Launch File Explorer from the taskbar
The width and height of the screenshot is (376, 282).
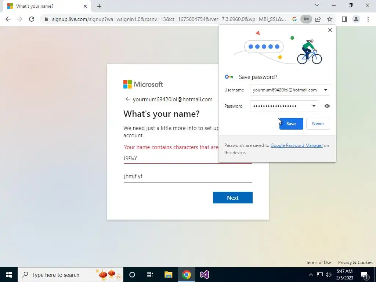coord(168,275)
